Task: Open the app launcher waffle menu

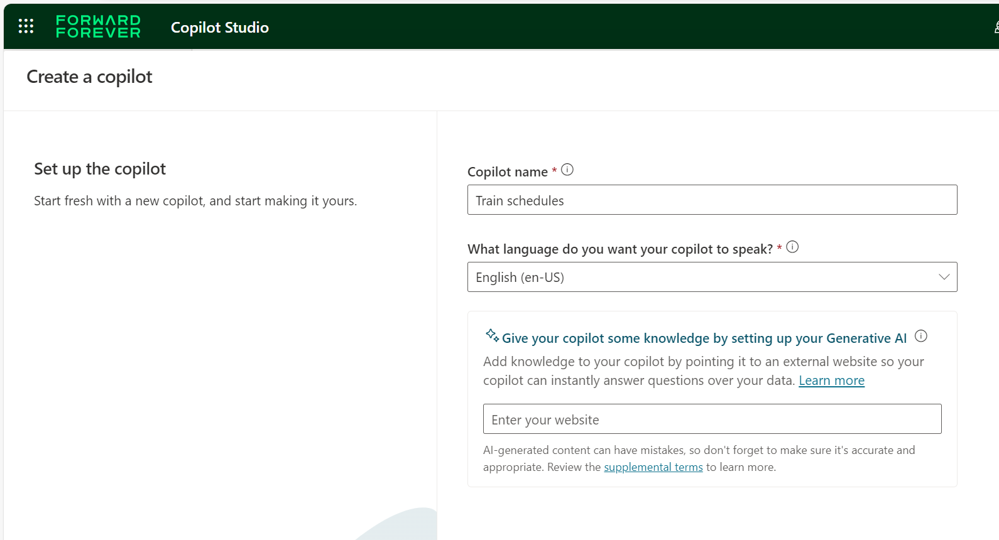Action: point(26,26)
